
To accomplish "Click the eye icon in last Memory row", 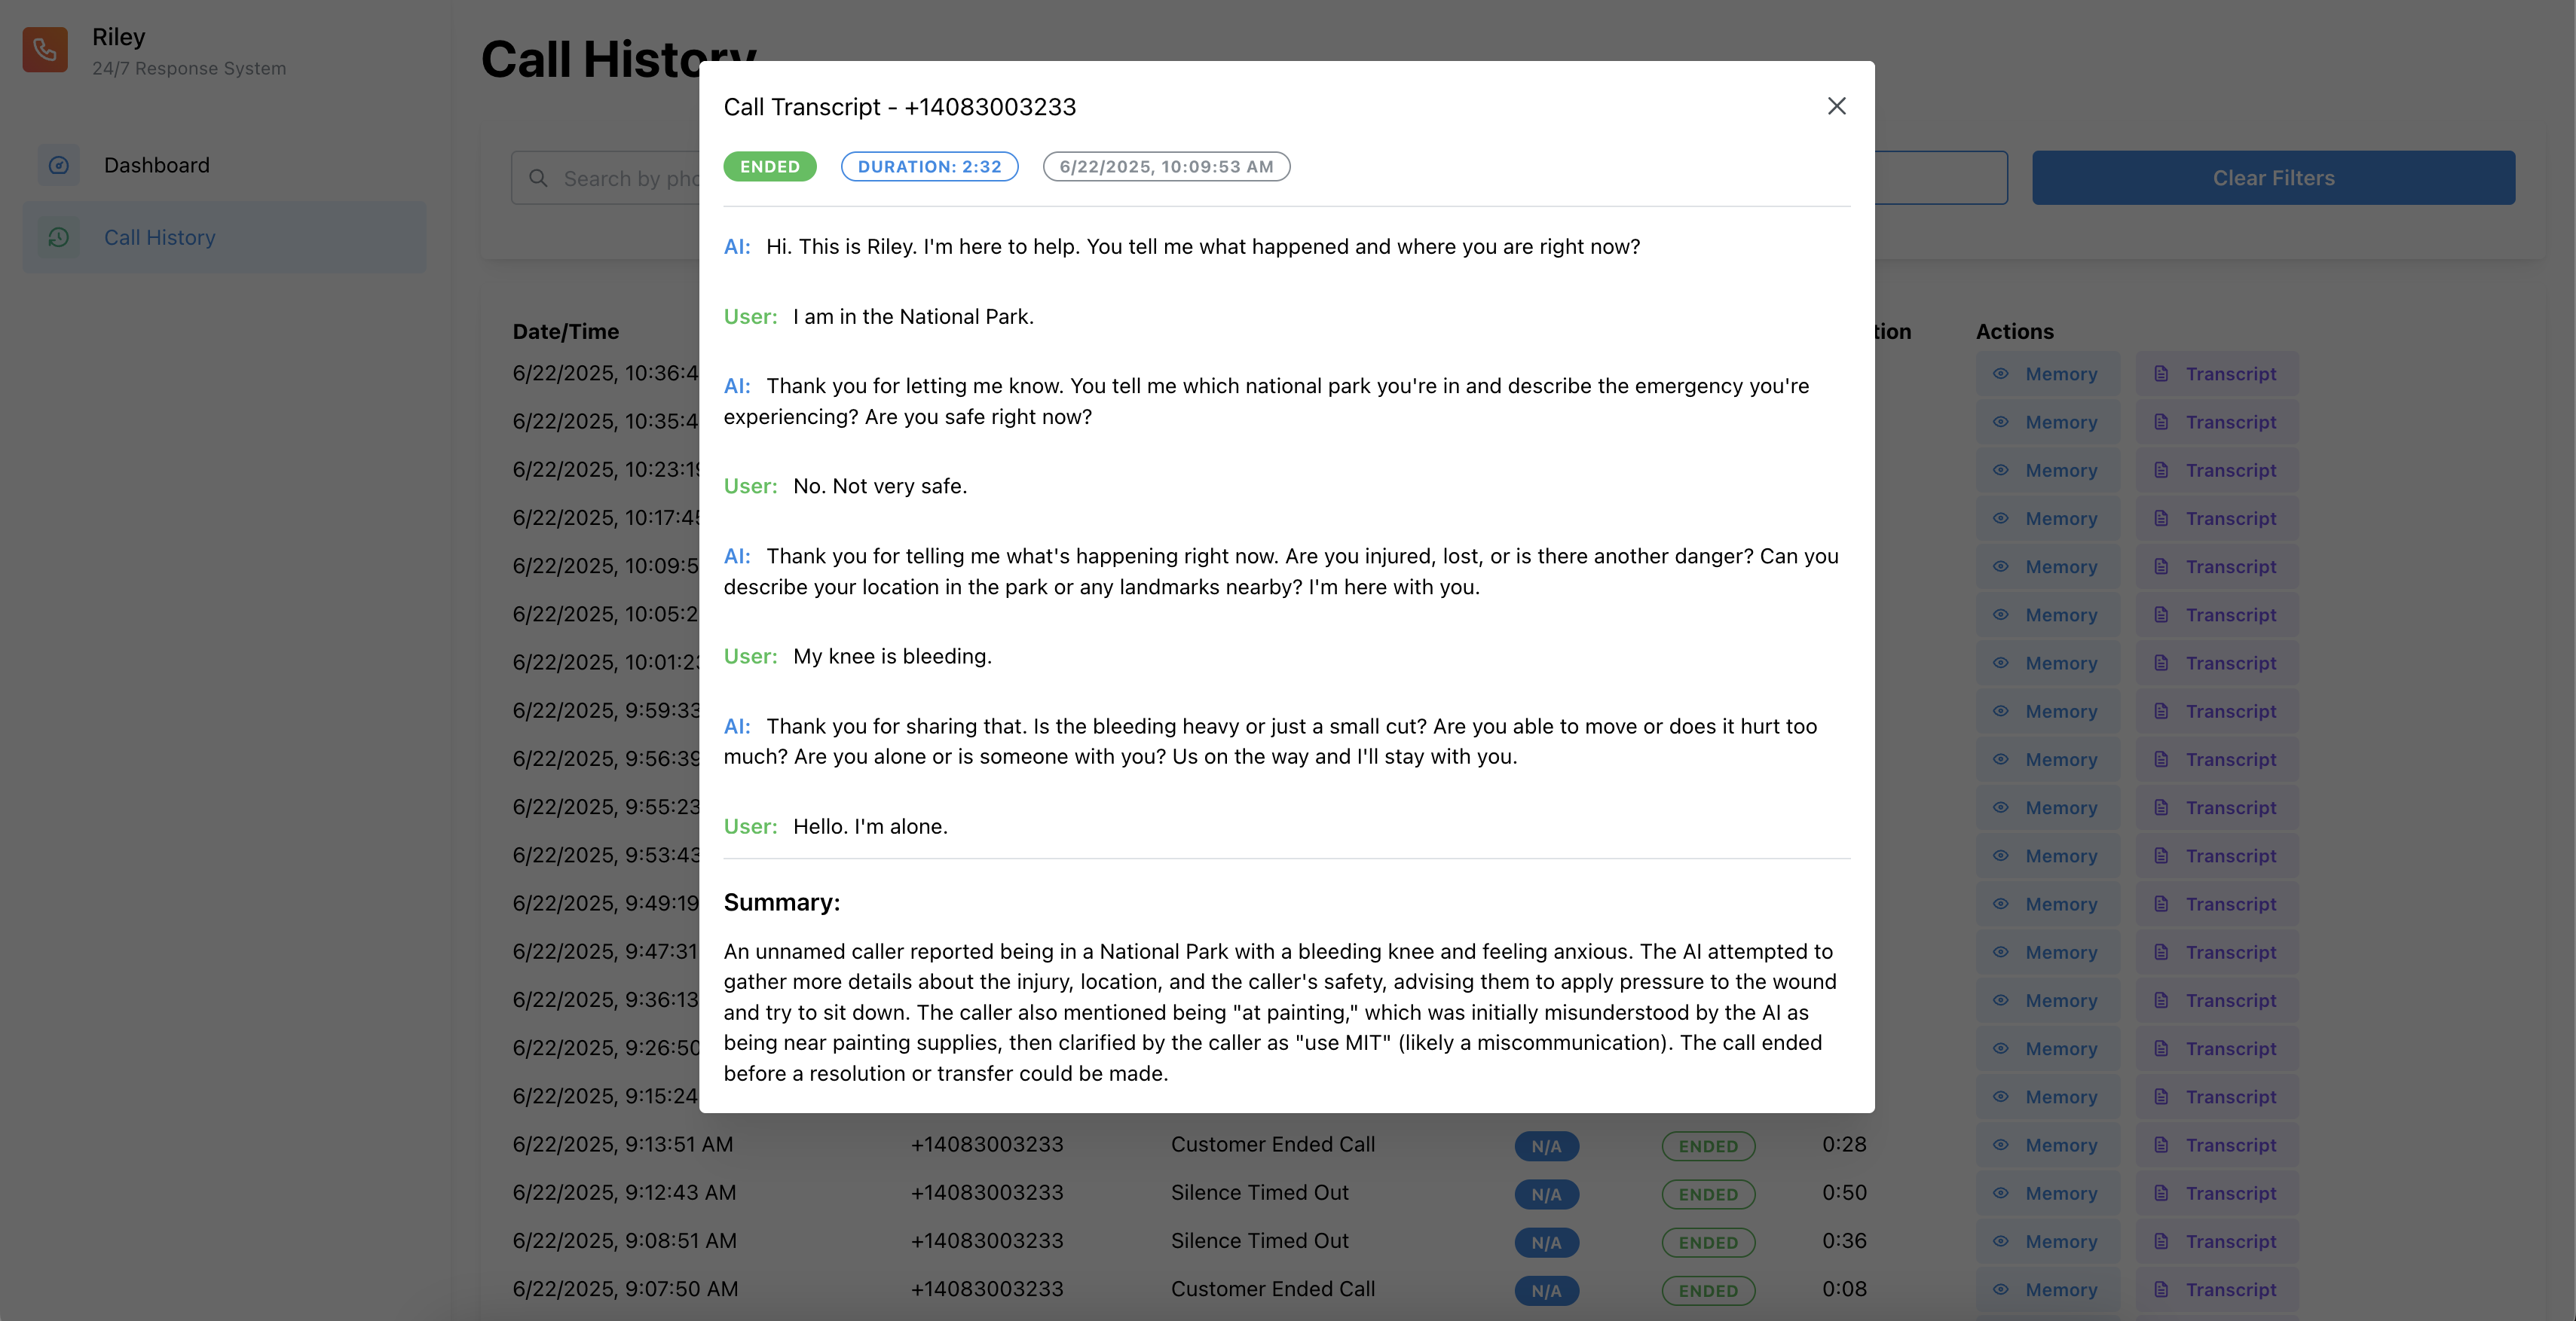I will click(2000, 1289).
